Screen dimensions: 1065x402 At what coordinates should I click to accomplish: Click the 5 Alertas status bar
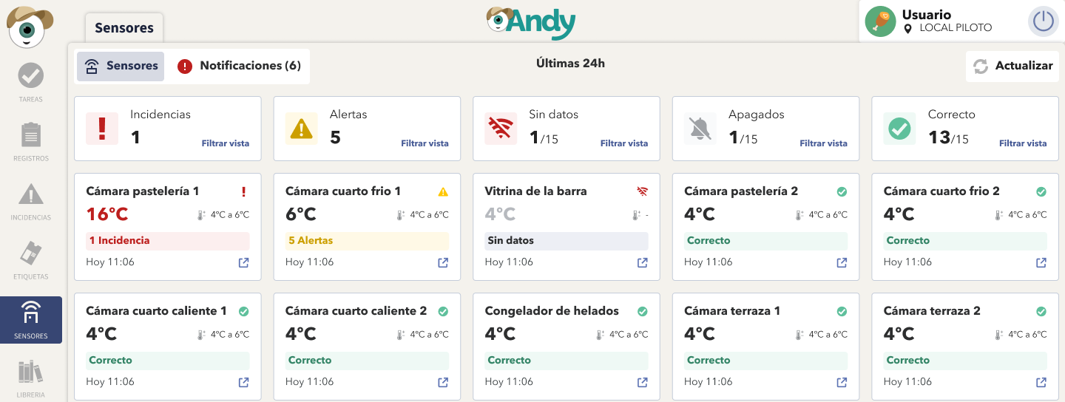(367, 241)
